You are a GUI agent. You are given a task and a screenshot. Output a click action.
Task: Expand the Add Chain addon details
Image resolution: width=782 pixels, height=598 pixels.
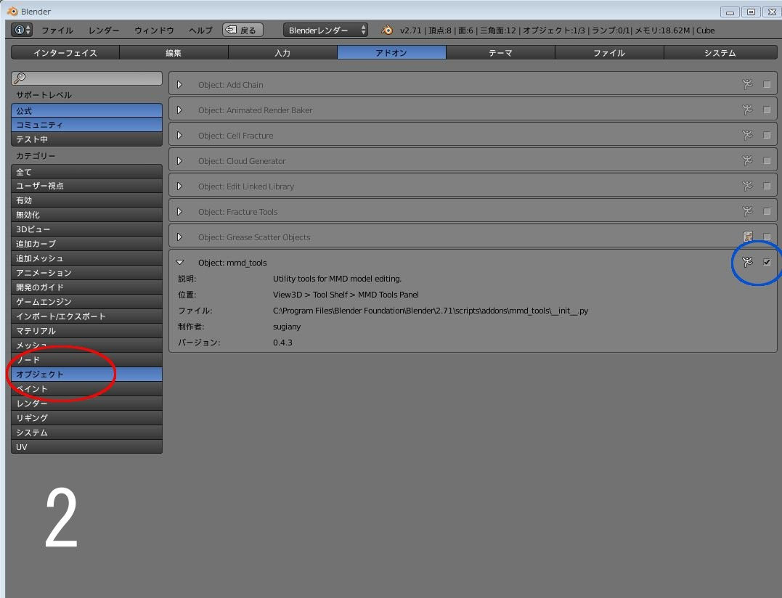point(180,85)
